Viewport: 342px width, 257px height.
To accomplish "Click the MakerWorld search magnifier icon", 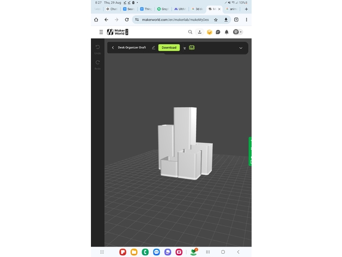I will tap(190, 32).
